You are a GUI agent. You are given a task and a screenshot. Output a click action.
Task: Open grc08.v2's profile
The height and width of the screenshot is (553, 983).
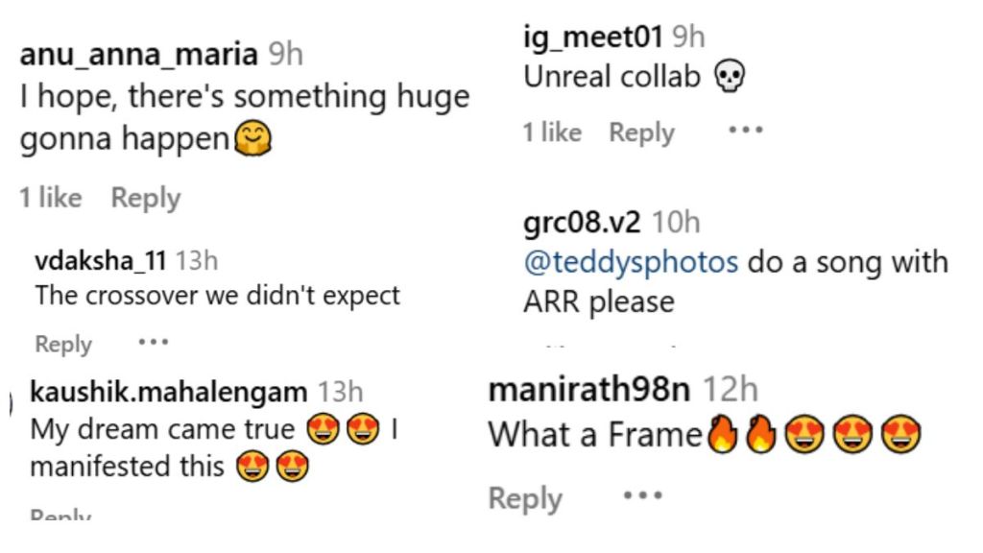[x=582, y=223]
